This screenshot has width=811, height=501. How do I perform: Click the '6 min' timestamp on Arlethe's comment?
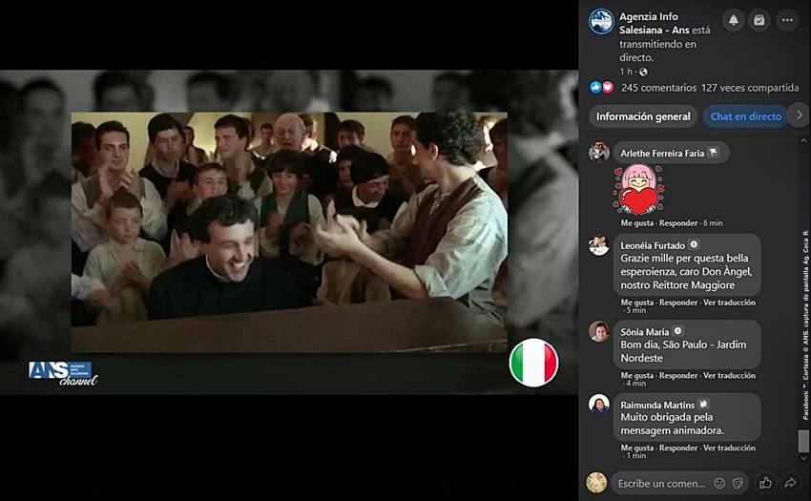tap(713, 223)
